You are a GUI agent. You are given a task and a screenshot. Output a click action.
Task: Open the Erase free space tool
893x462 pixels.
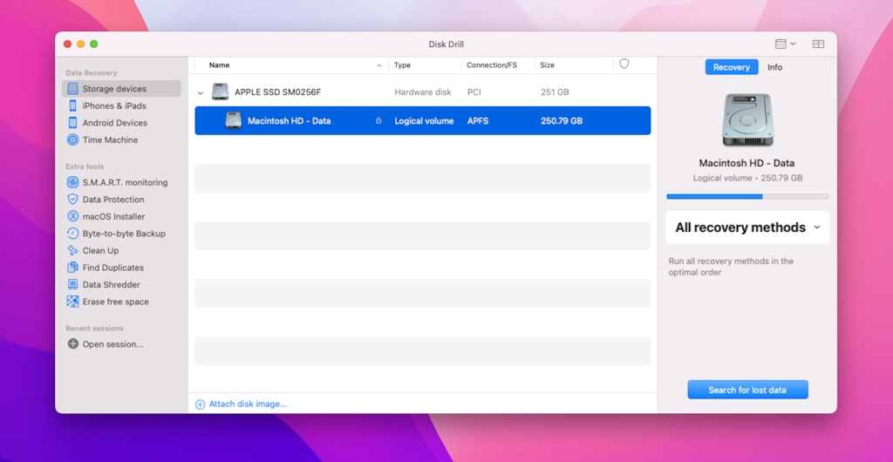115,302
